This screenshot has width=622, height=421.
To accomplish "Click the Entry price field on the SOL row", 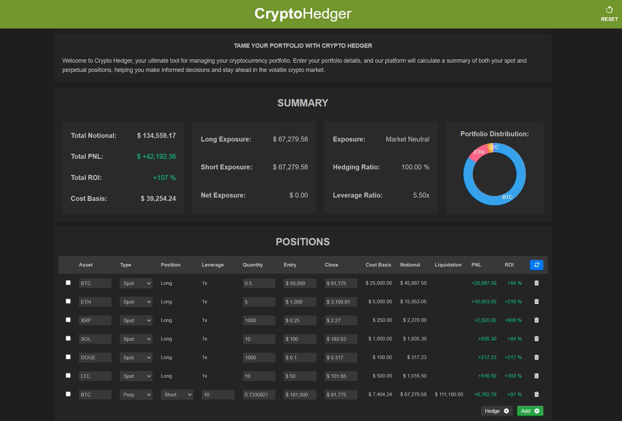I will click(x=299, y=339).
